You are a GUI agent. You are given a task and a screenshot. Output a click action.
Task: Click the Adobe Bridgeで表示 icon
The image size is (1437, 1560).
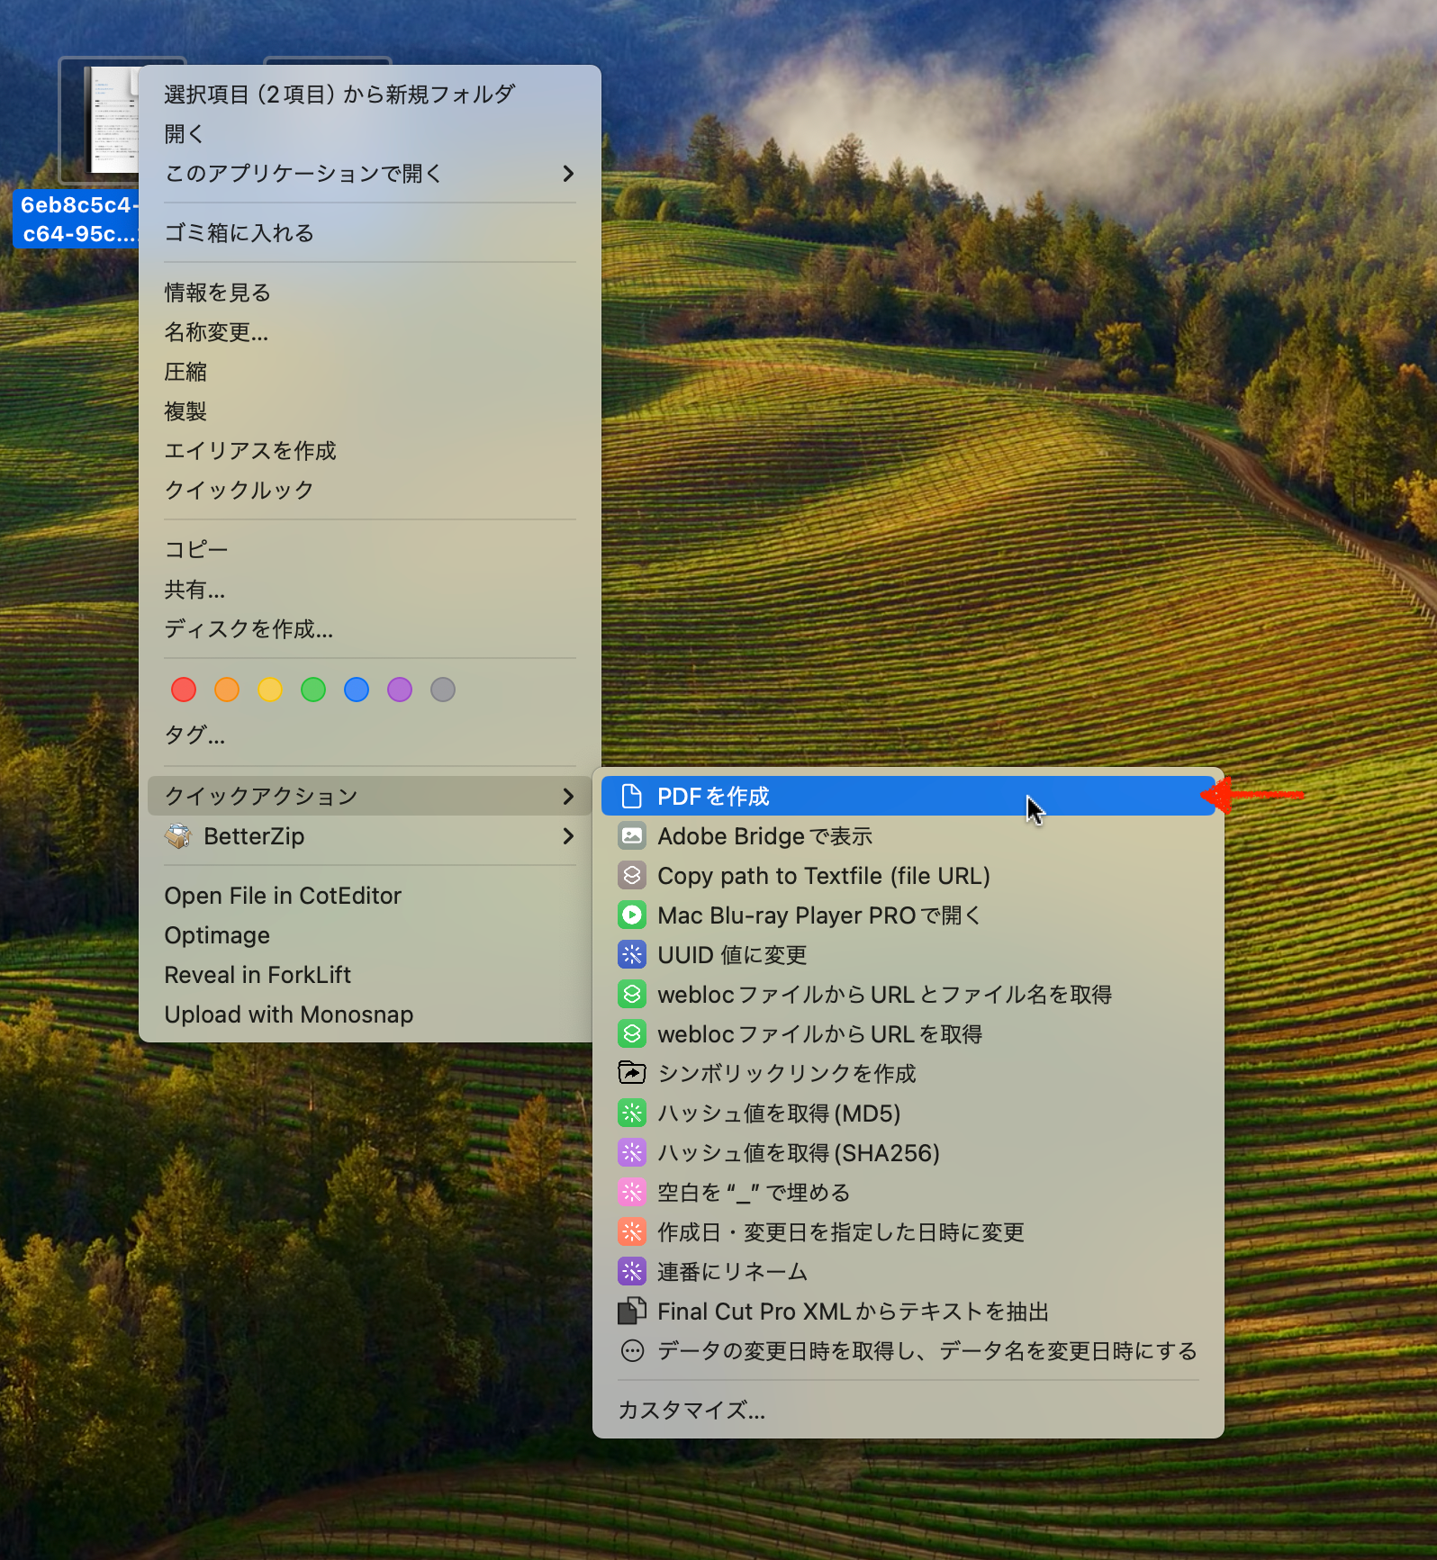(632, 836)
